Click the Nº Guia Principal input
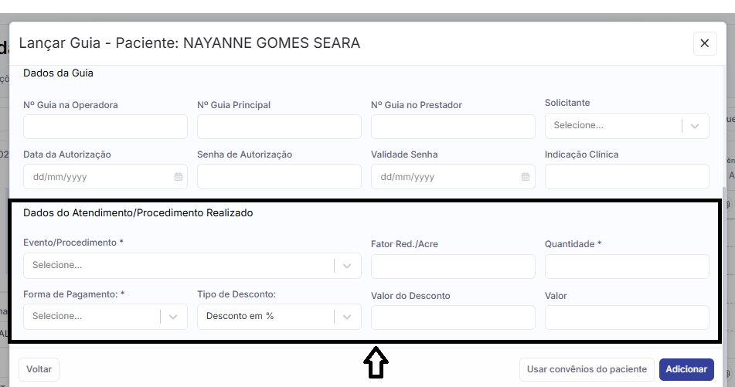This screenshot has width=735, height=387. coord(279,127)
